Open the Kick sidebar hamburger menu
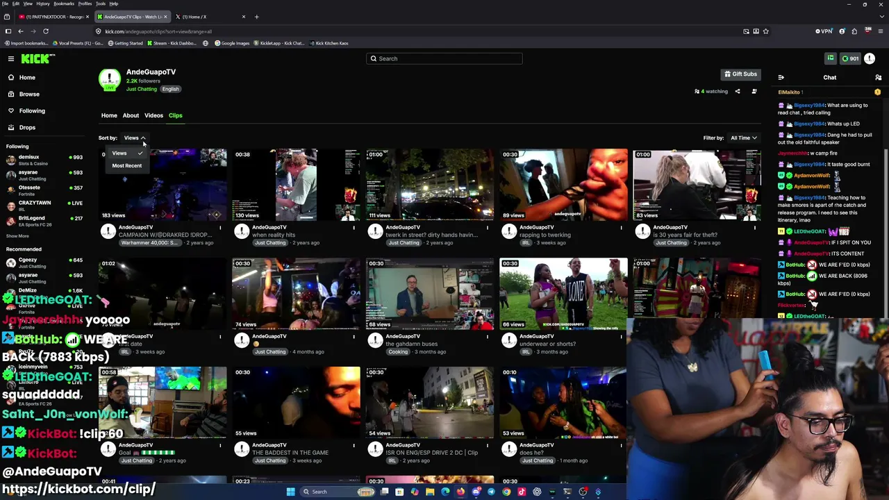 (11, 58)
